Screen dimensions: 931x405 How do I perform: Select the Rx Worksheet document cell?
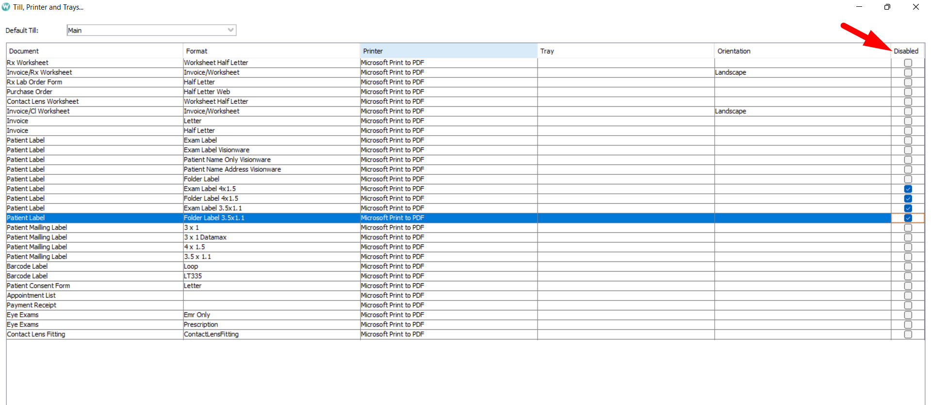click(95, 63)
